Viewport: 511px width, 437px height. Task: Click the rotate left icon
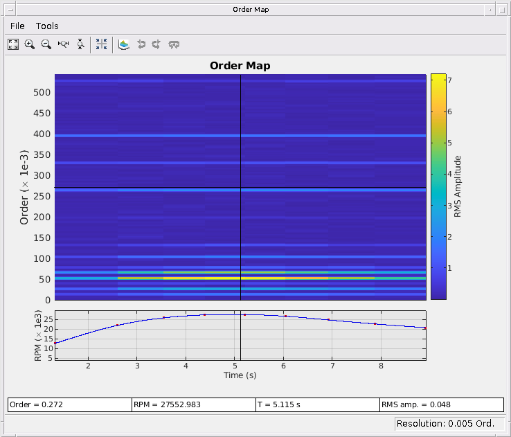pyautogui.click(x=141, y=44)
